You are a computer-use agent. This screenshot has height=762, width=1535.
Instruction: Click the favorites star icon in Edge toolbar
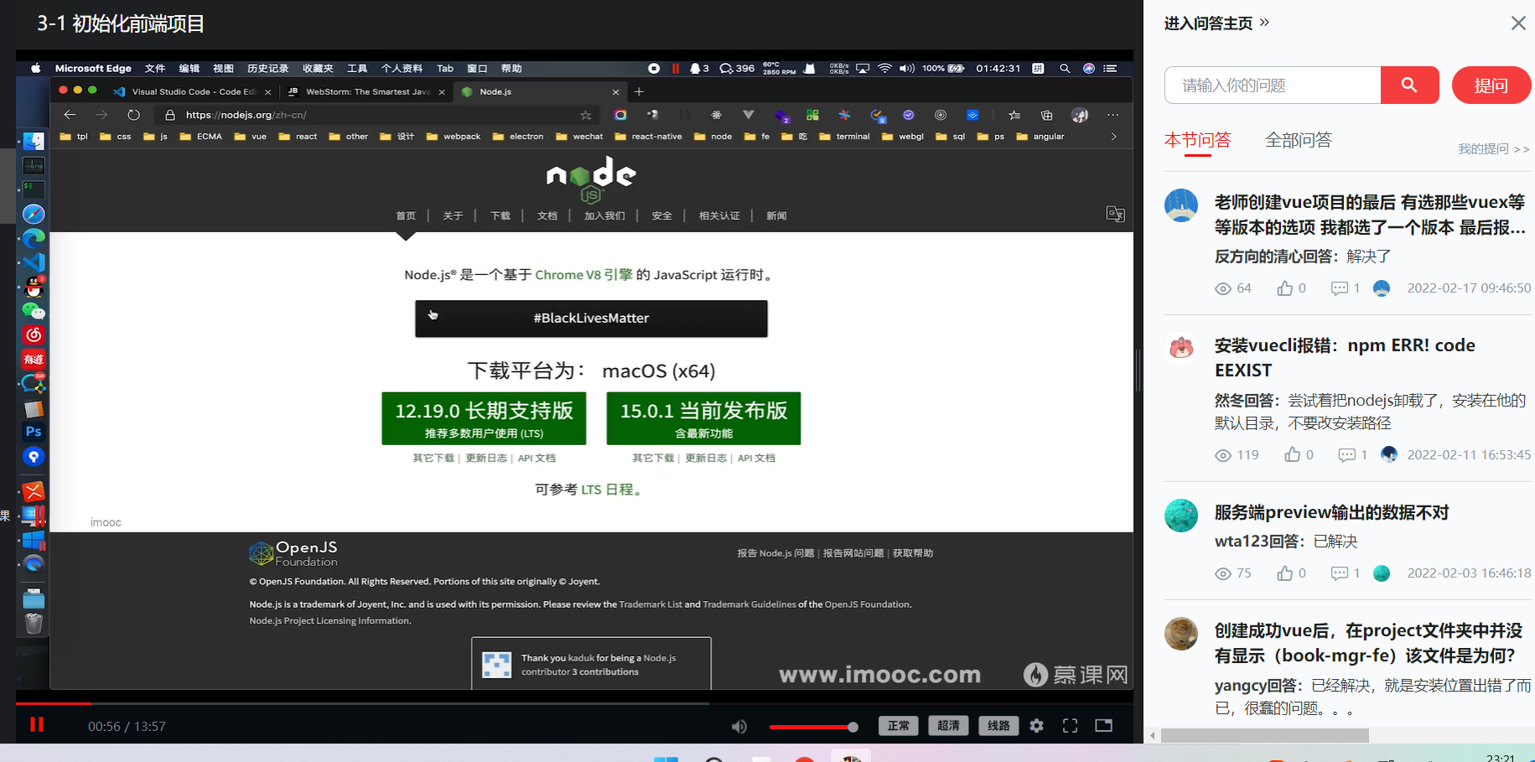586,115
